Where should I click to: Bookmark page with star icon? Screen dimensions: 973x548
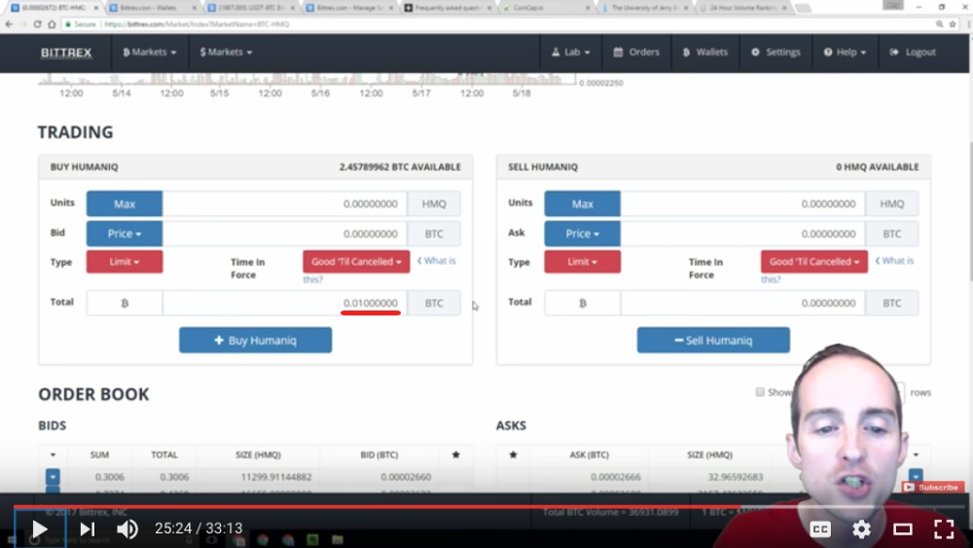953,24
